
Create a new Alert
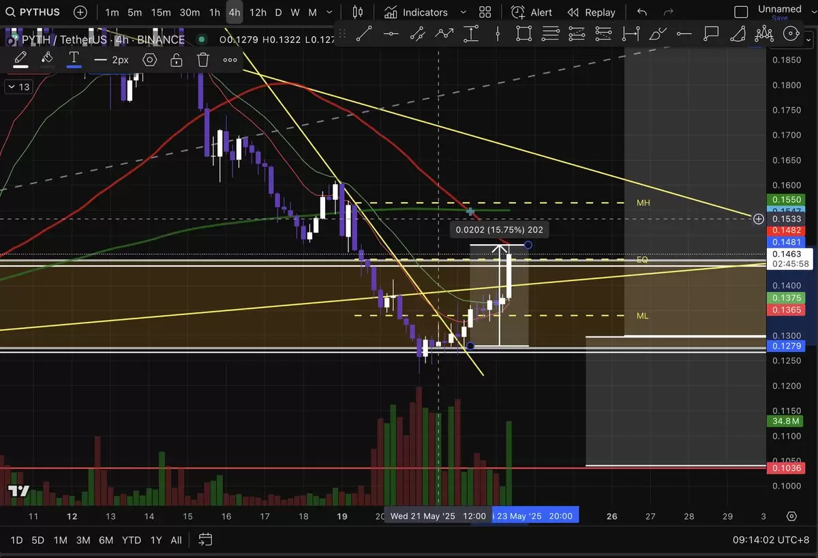tap(532, 12)
